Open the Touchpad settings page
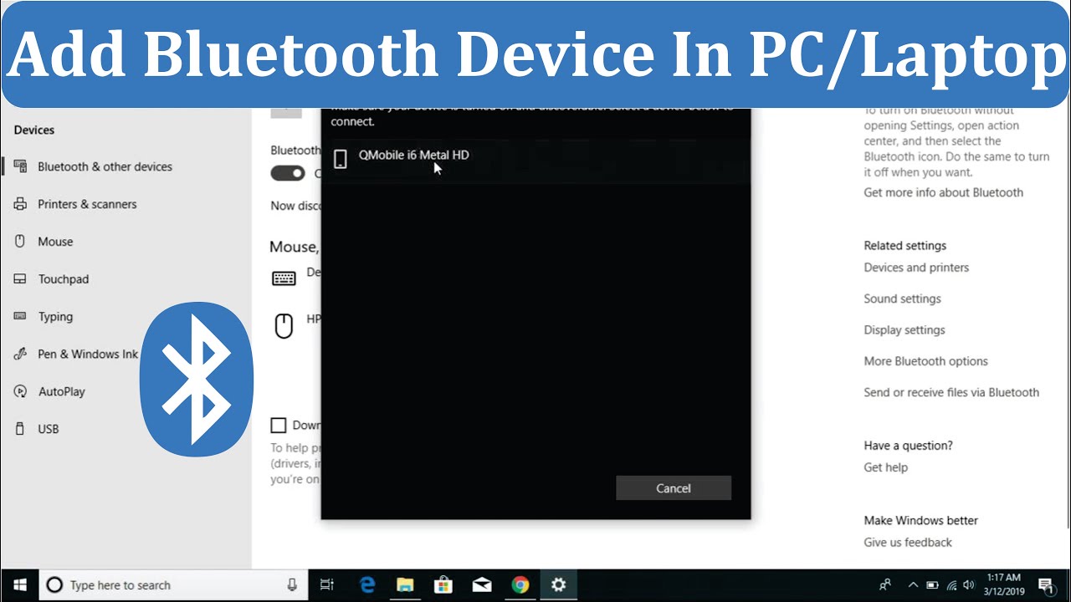1071x602 pixels. pos(64,279)
